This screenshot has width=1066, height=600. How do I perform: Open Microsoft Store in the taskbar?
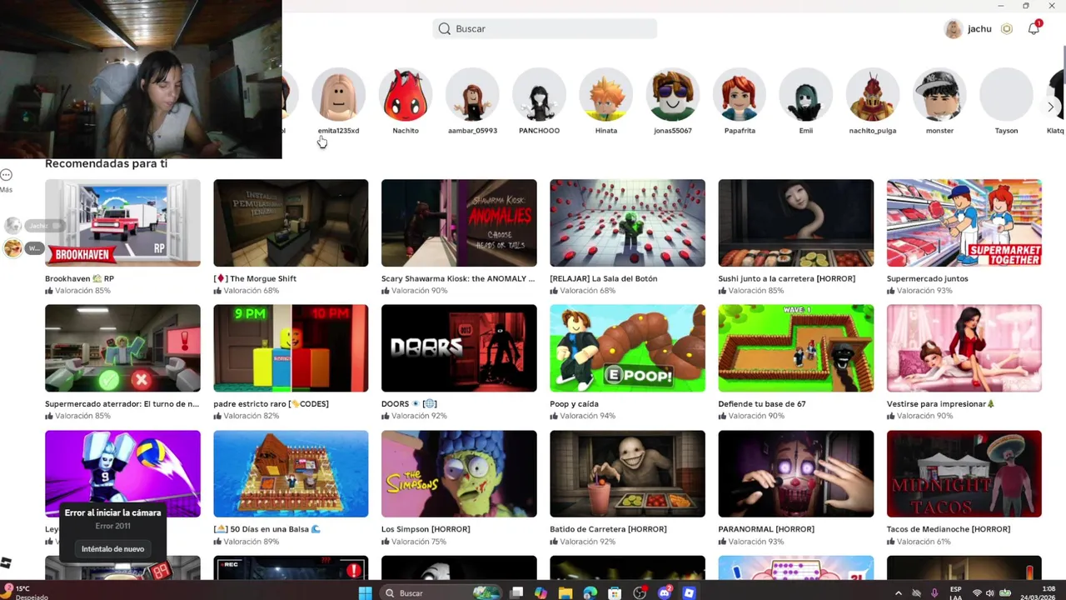[615, 593]
